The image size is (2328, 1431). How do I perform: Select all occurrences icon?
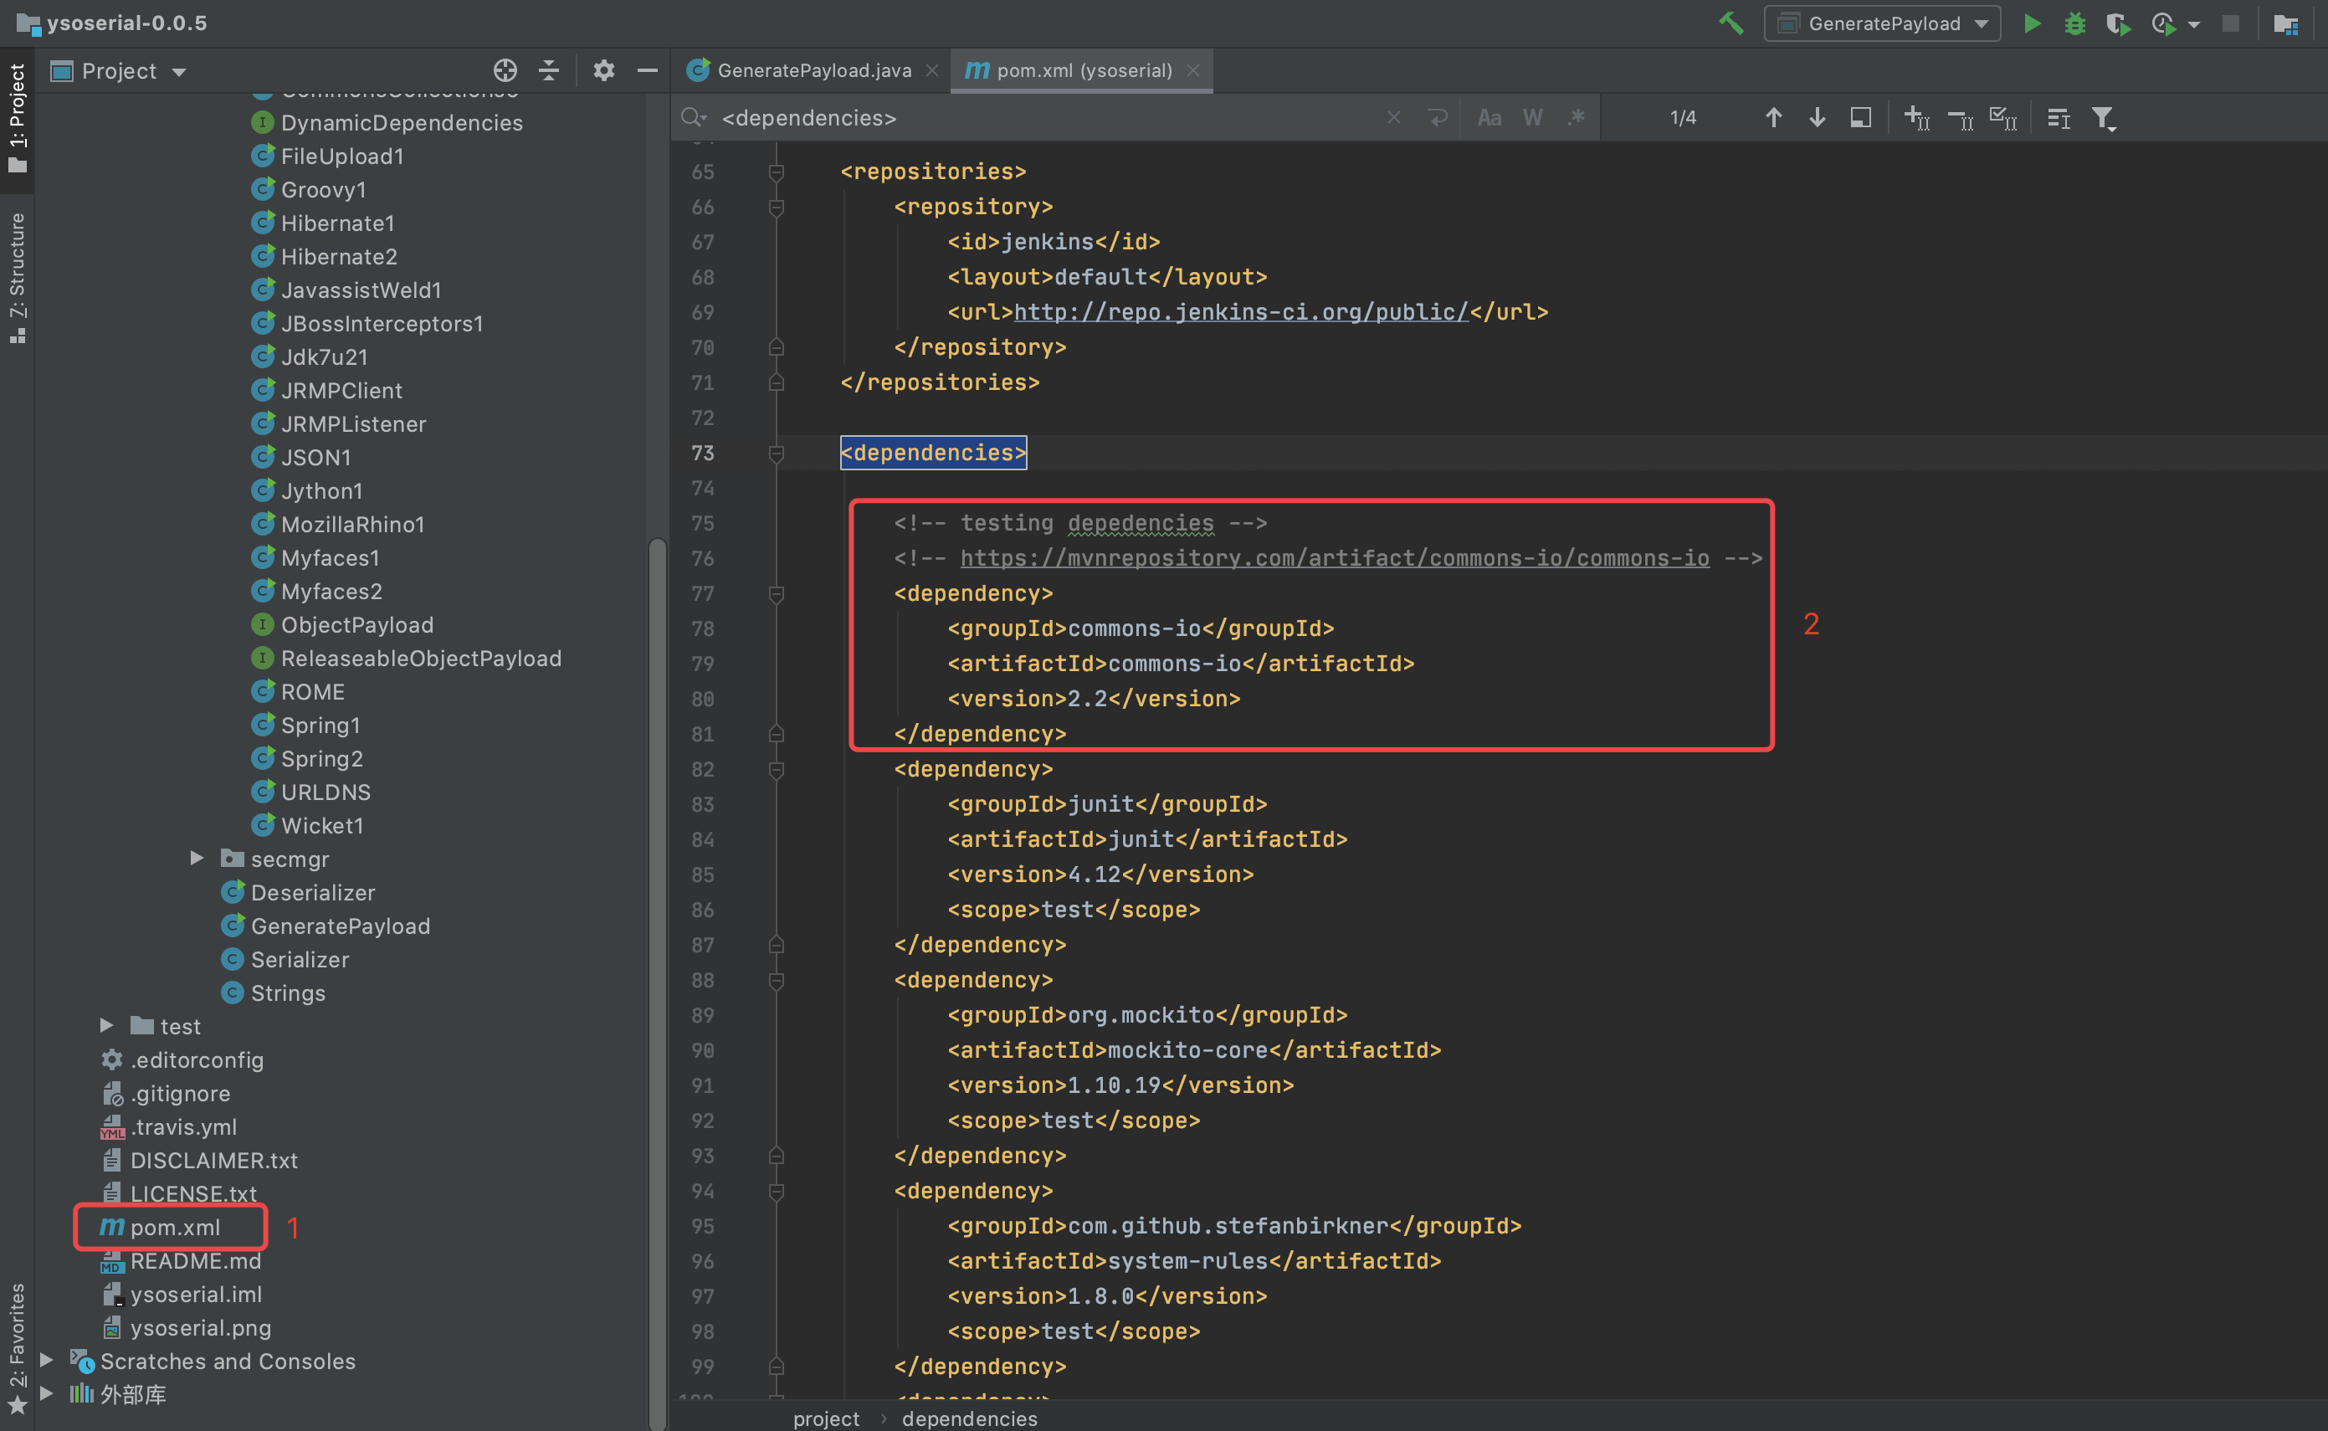coord(2003,117)
